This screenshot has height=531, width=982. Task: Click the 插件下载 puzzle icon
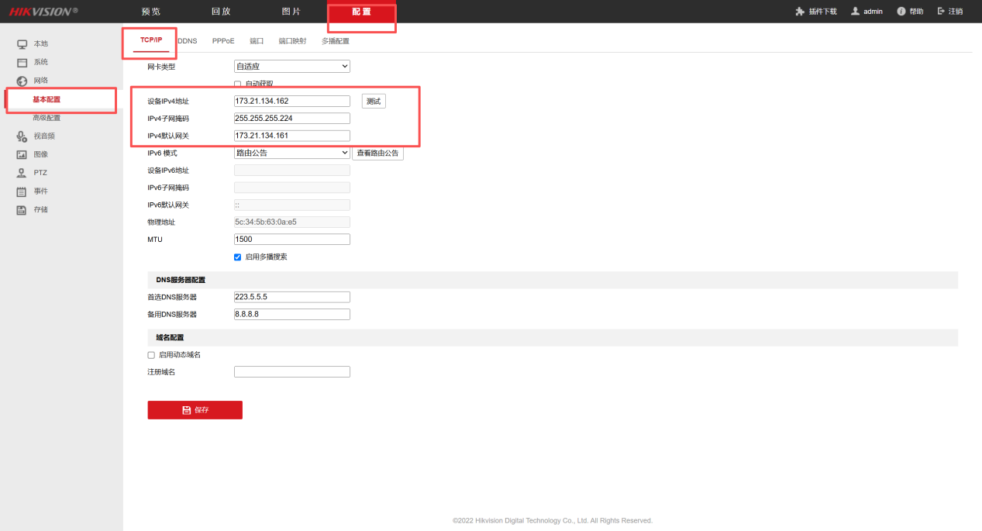coord(800,12)
